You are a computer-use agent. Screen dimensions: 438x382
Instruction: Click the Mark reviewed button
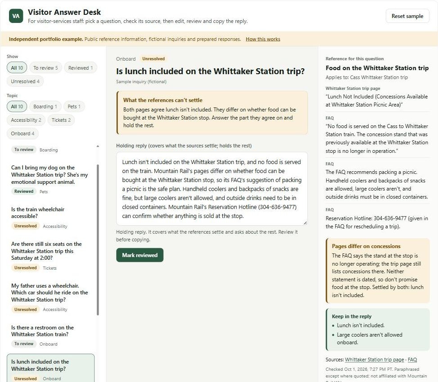pyautogui.click(x=140, y=255)
